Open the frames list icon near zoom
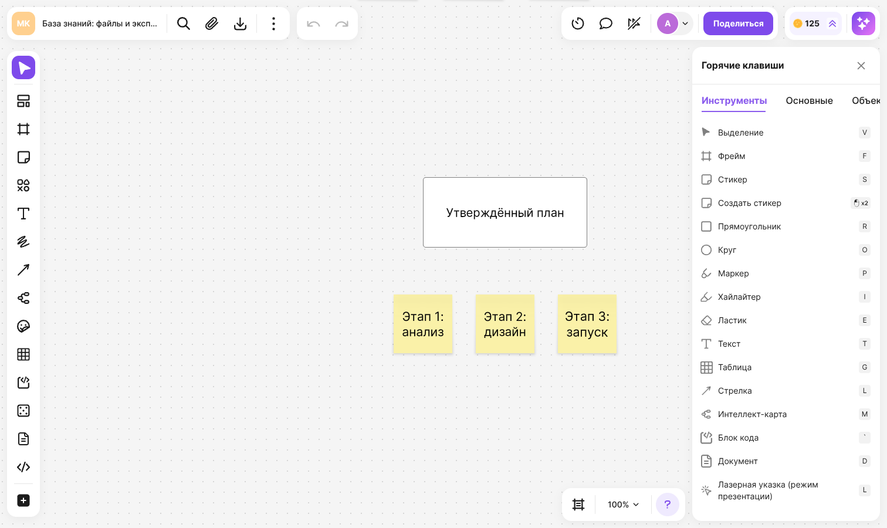The width and height of the screenshot is (887, 528). (x=578, y=505)
